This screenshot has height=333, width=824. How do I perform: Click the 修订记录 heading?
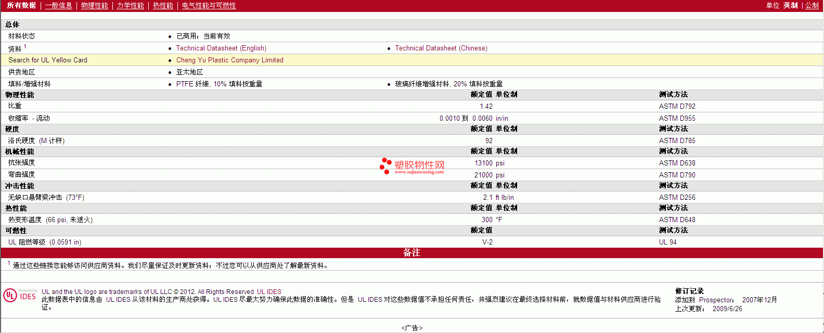click(x=689, y=291)
